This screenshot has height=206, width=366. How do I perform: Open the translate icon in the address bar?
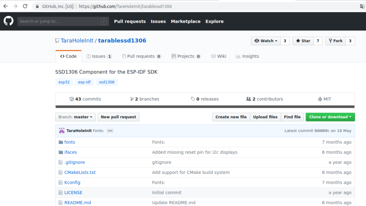click(x=362, y=6)
